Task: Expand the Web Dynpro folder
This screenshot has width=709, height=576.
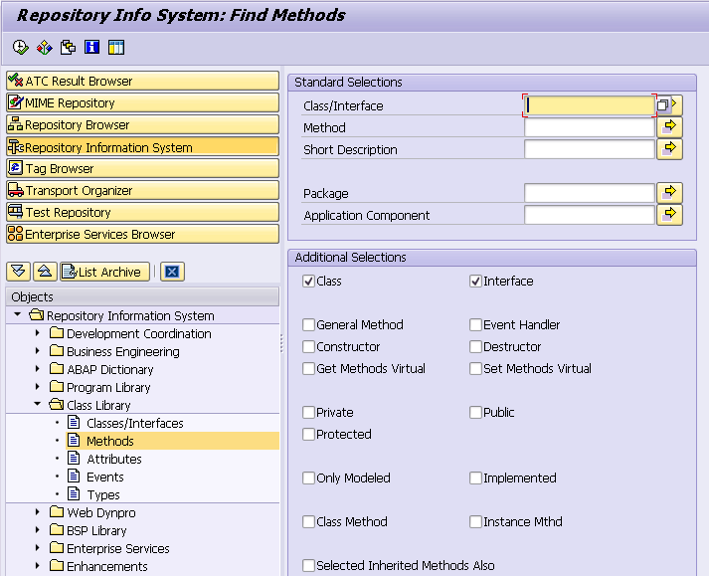Action: click(38, 512)
